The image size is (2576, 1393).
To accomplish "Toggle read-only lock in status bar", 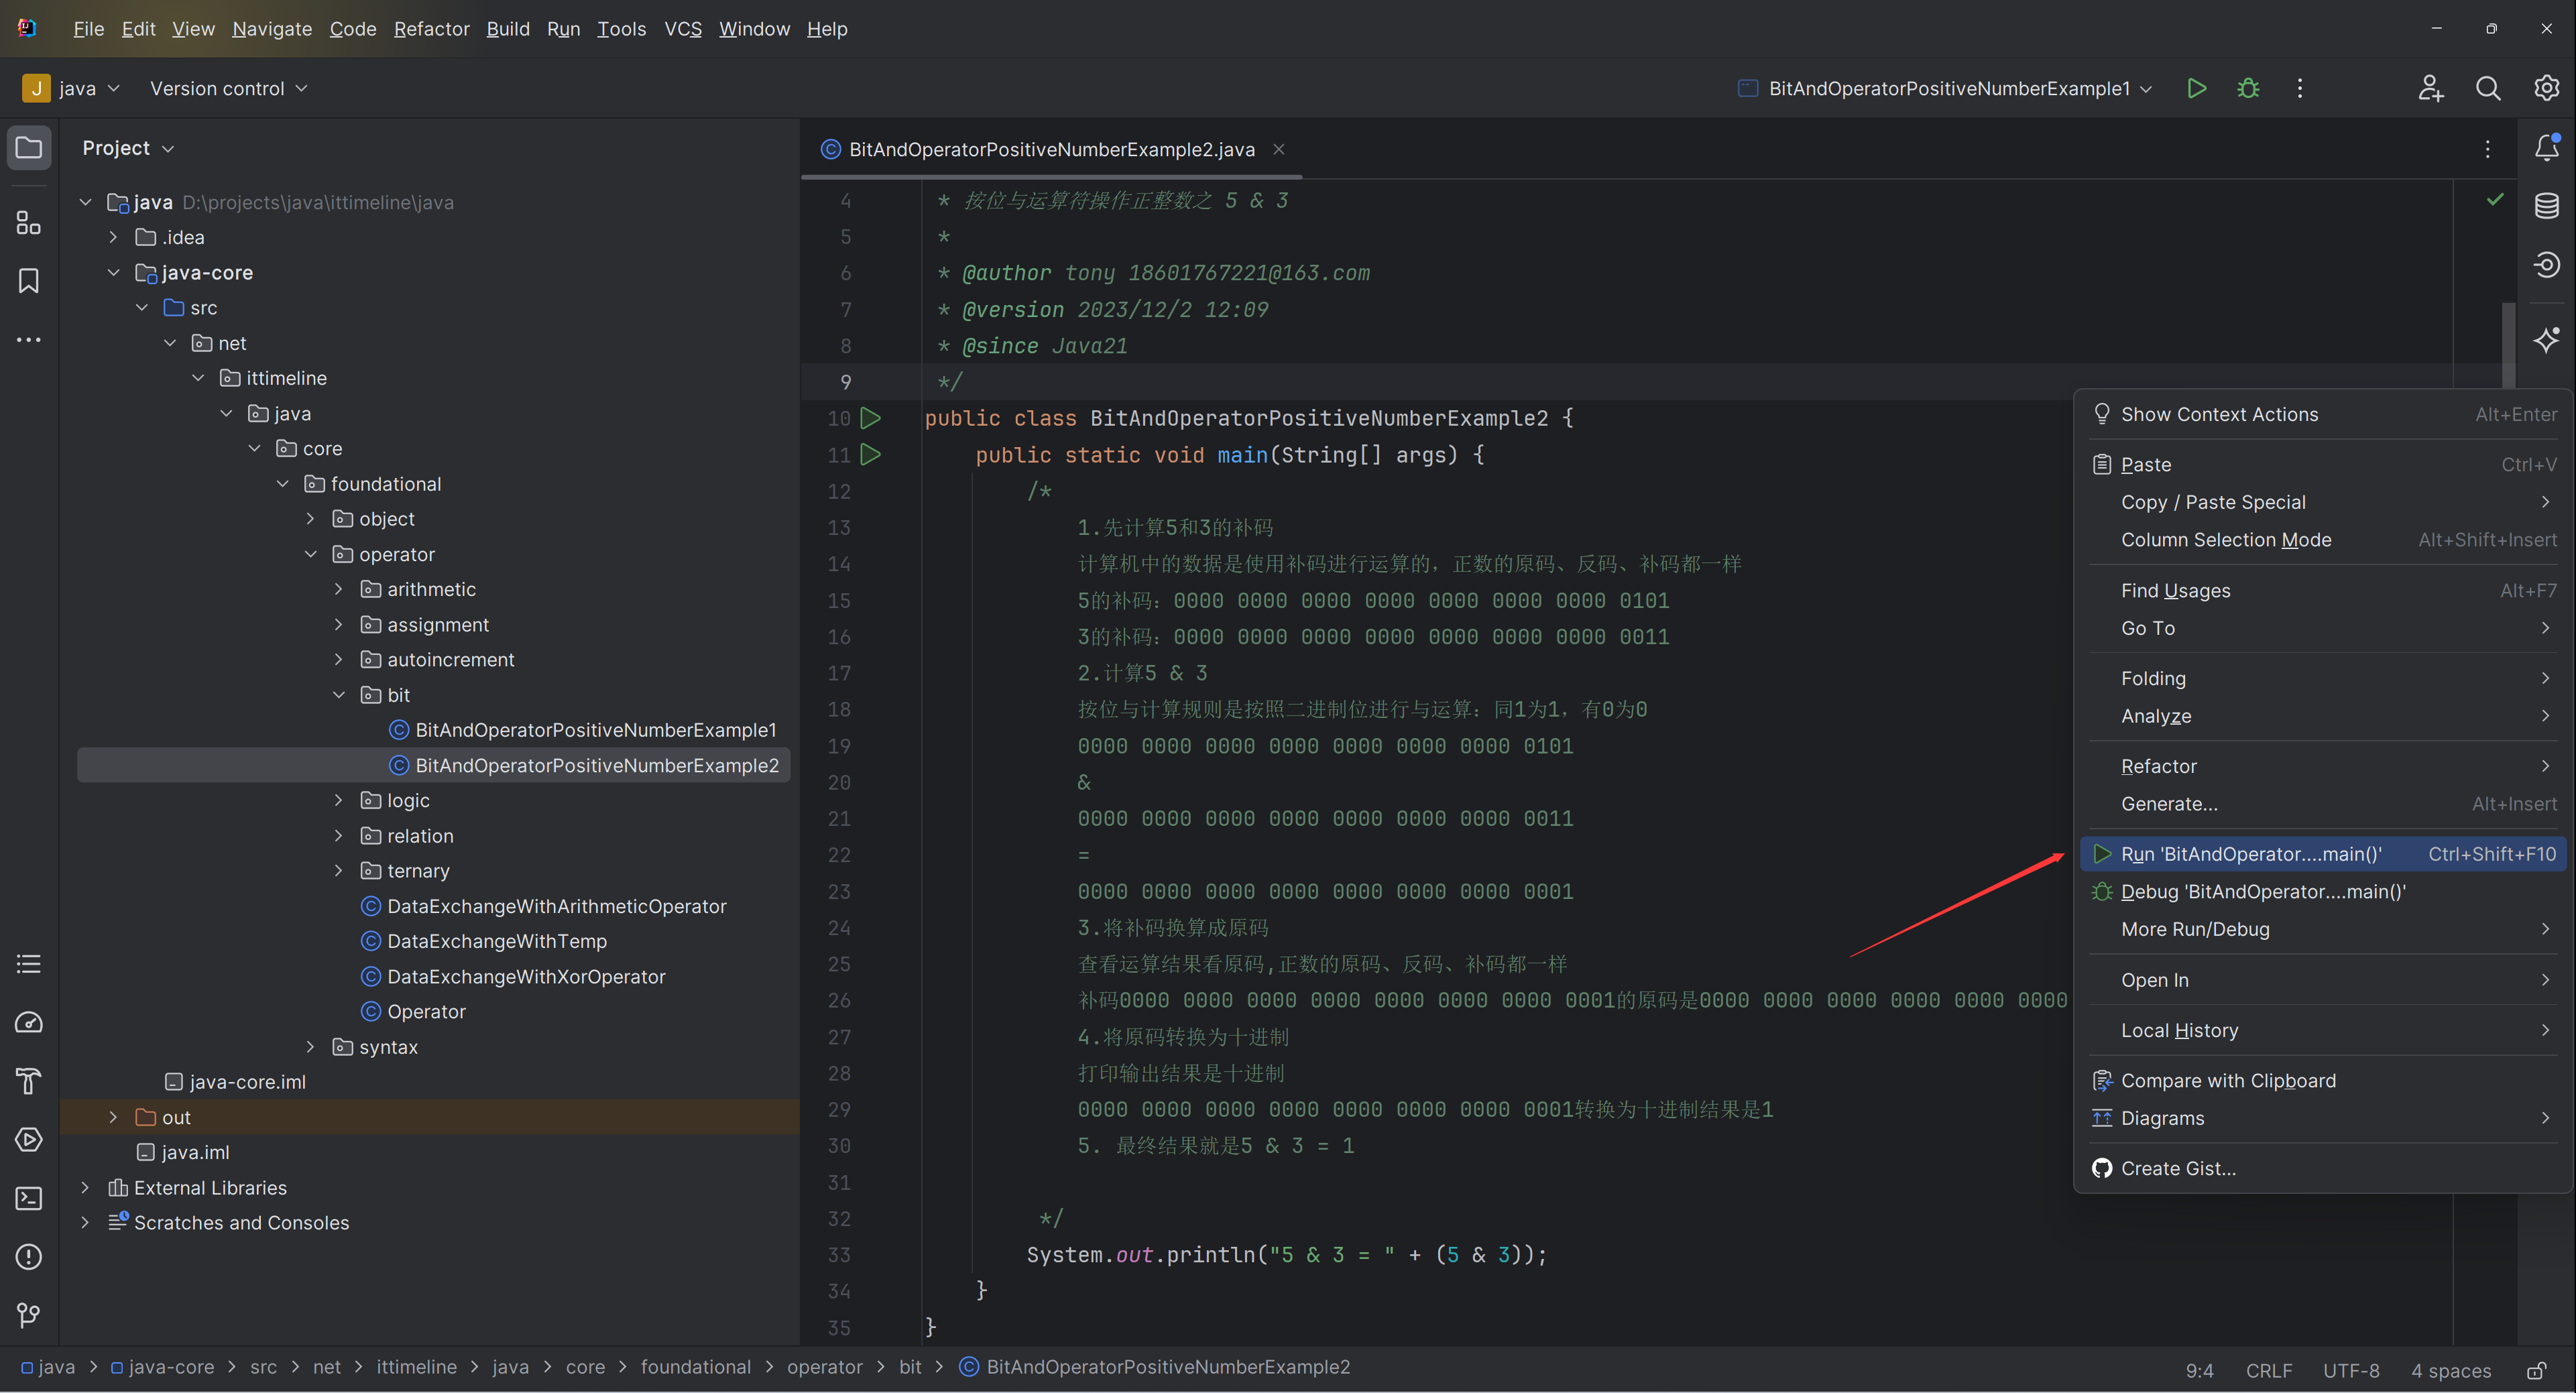I will [x=2536, y=1370].
